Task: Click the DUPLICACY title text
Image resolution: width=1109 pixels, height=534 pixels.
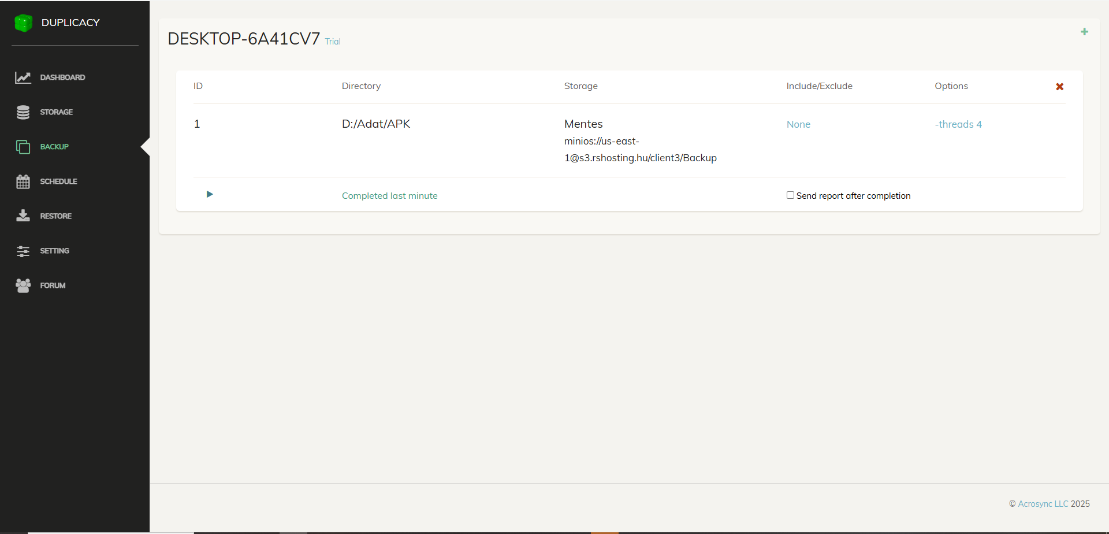Action: pos(70,23)
